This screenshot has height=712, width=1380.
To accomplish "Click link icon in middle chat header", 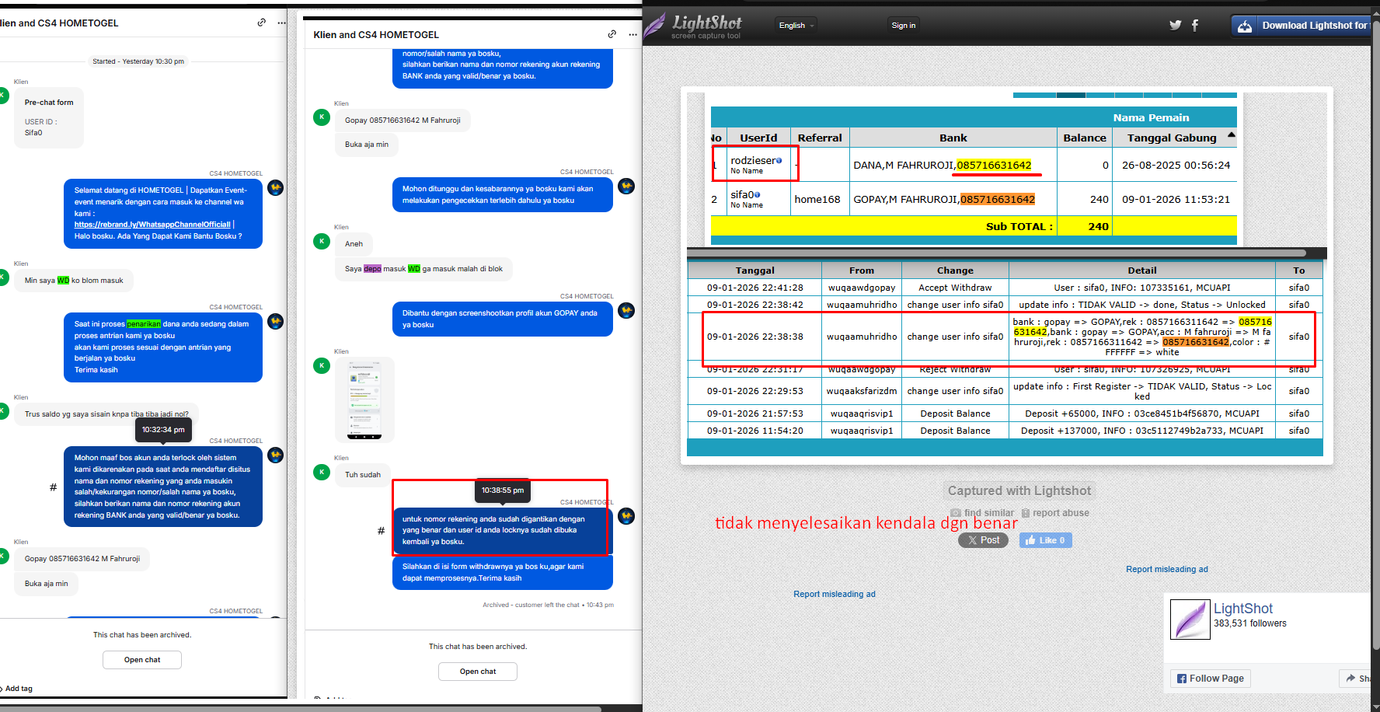I will point(612,34).
